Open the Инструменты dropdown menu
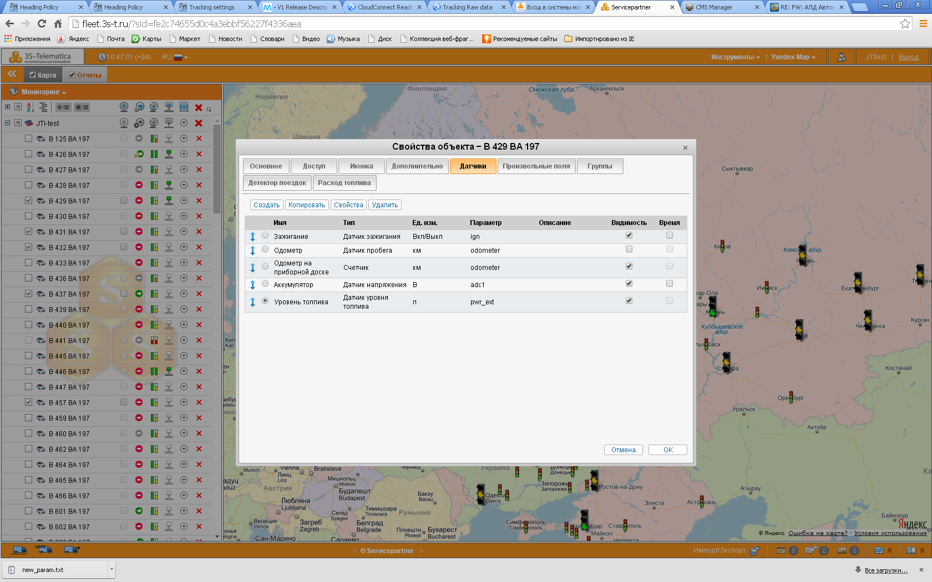Image resolution: width=932 pixels, height=582 pixels. tap(735, 57)
